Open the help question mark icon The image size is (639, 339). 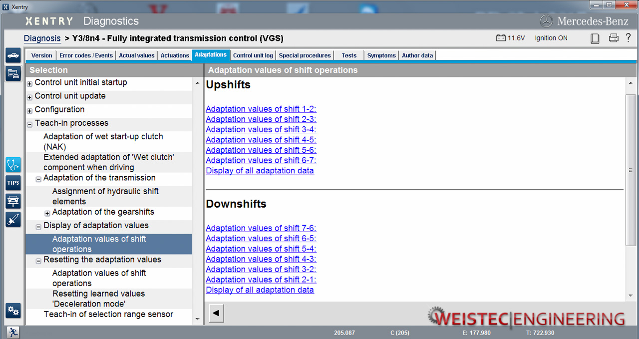(x=629, y=38)
